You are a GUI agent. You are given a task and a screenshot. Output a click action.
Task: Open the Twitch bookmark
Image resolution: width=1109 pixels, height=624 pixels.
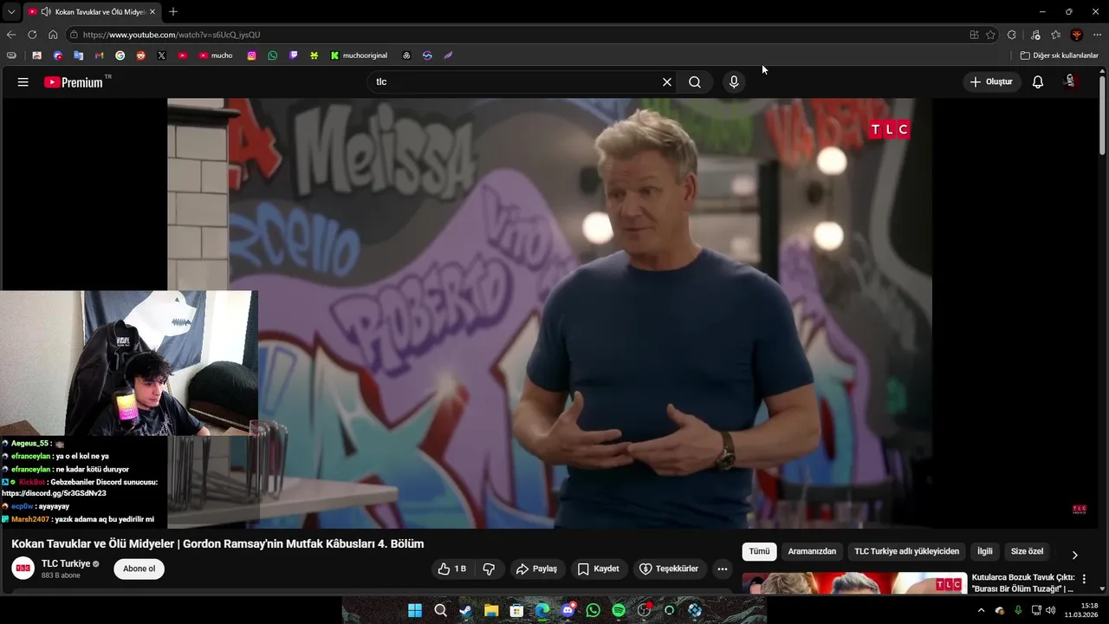click(x=294, y=55)
